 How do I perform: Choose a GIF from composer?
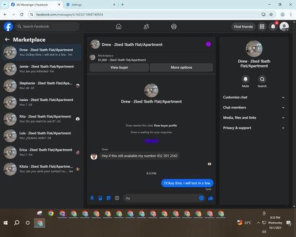(117, 198)
